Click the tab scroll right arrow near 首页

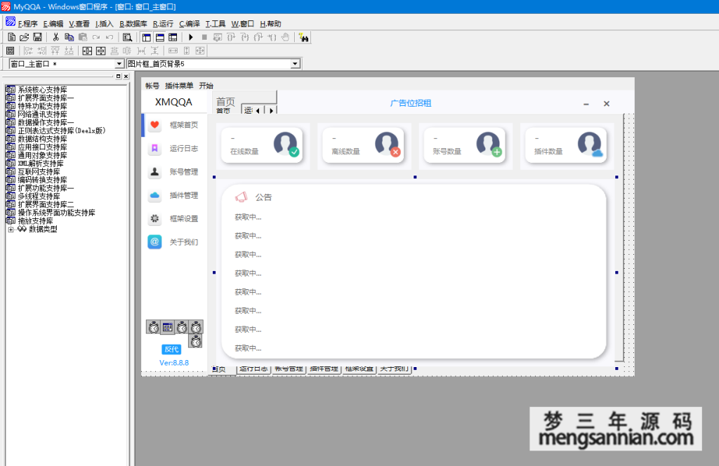pyautogui.click(x=271, y=110)
